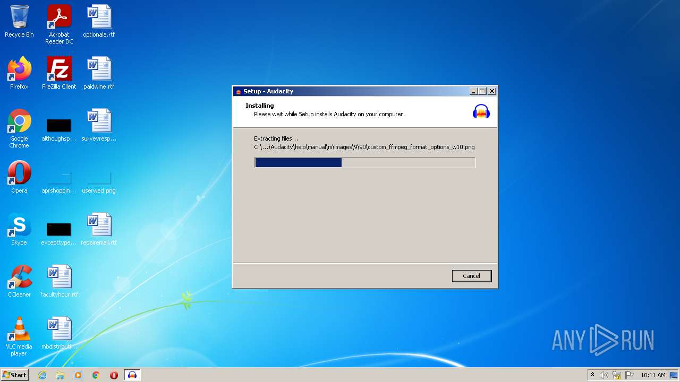Open Skype desktop shortcut
The image size is (680, 382).
19,229
